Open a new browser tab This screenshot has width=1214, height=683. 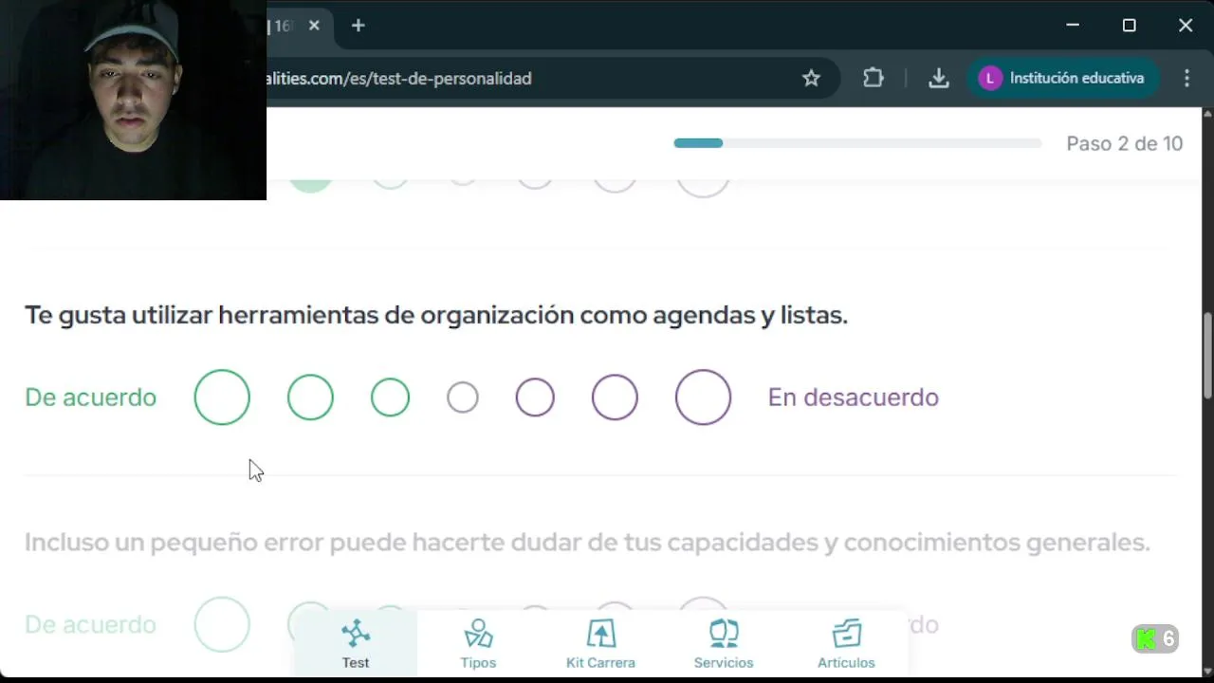point(358,26)
